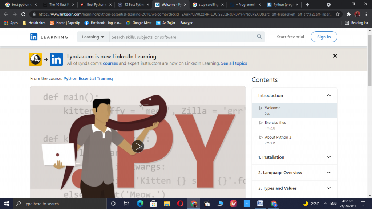The height and width of the screenshot is (209, 372).
Task: Open a new browser tab
Action: pyautogui.click(x=307, y=4)
